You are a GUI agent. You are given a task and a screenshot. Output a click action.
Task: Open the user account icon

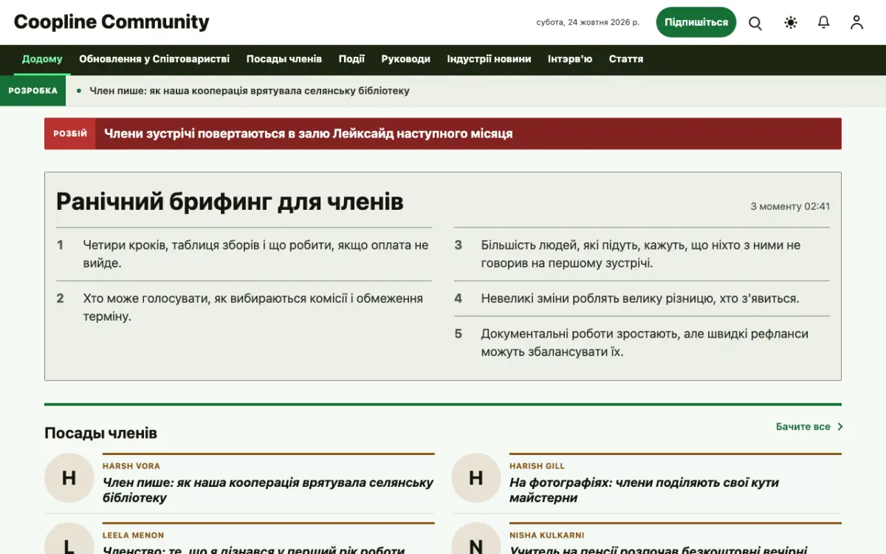pos(856,23)
